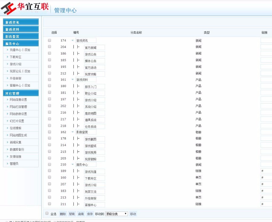Edit the 媒体公告 name field

click(94, 61)
